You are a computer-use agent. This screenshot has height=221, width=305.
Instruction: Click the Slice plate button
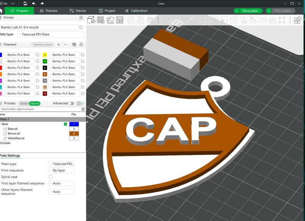[251, 11]
